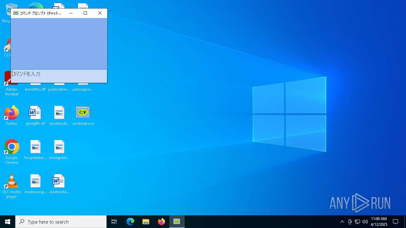Image resolution: width=406 pixels, height=228 pixels.
Task: Select the samefundi... image file icon
Action: click(x=59, y=116)
